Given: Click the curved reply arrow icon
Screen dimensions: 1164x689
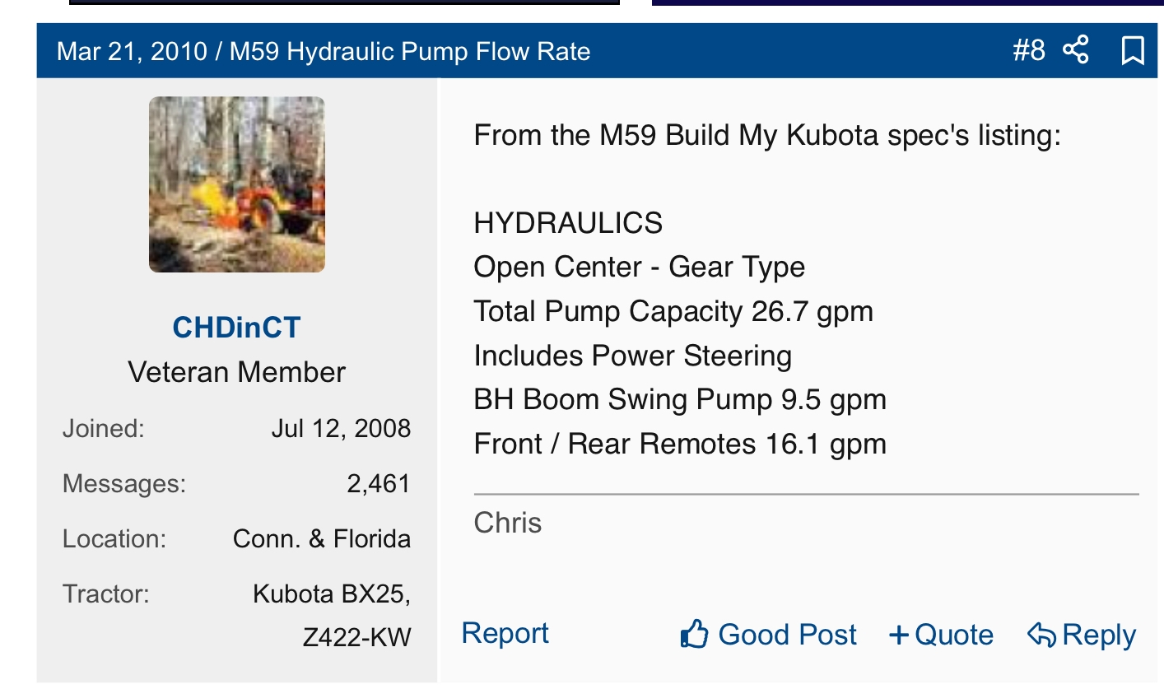Looking at the screenshot, I should (x=1041, y=635).
